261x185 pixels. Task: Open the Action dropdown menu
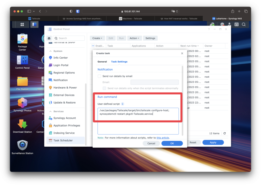click(134, 38)
